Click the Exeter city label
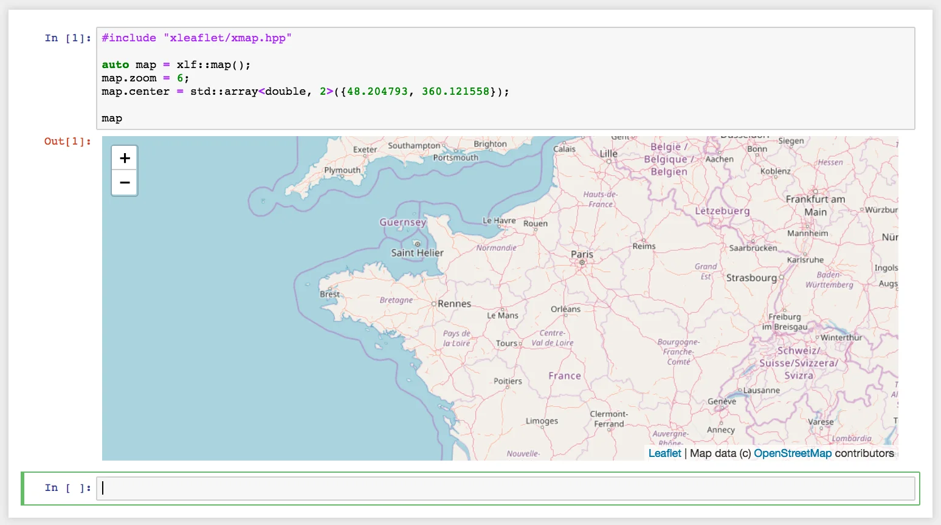Image resolution: width=941 pixels, height=525 pixels. (365, 149)
